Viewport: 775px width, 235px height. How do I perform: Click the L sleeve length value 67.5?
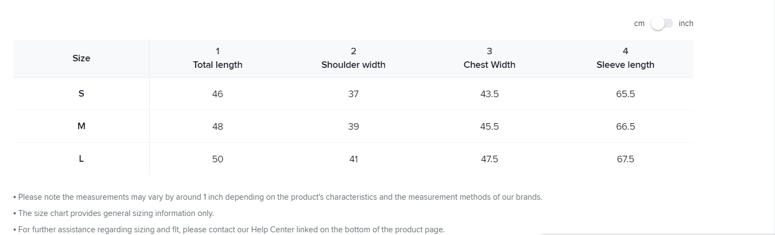(x=625, y=159)
